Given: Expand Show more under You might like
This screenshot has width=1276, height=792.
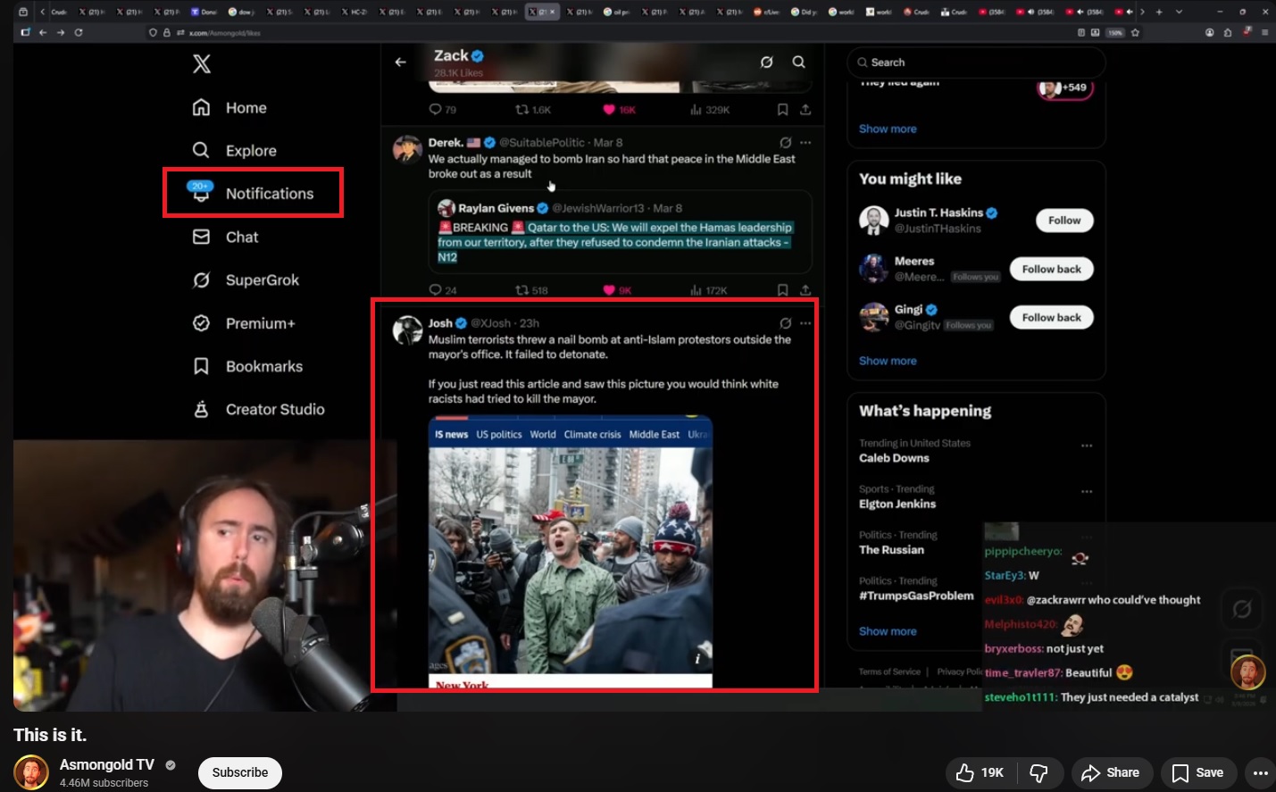Looking at the screenshot, I should click(888, 361).
